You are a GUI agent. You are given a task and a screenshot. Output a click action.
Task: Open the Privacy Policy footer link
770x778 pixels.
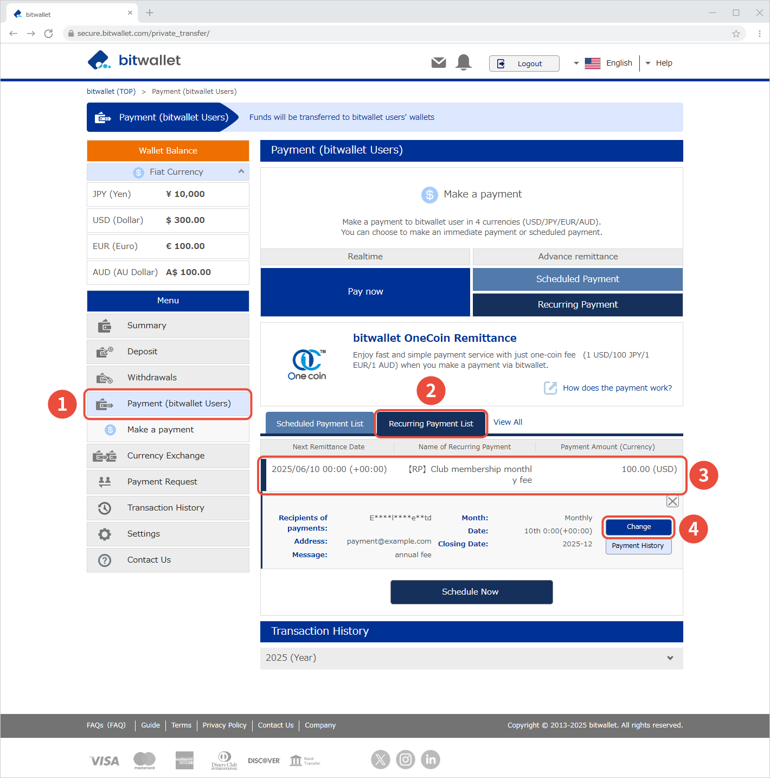tap(224, 725)
